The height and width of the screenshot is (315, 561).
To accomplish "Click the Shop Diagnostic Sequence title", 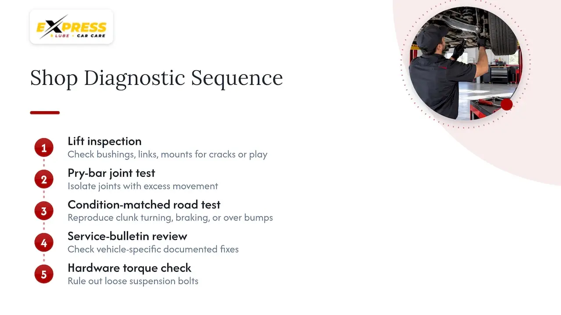I will point(156,78).
